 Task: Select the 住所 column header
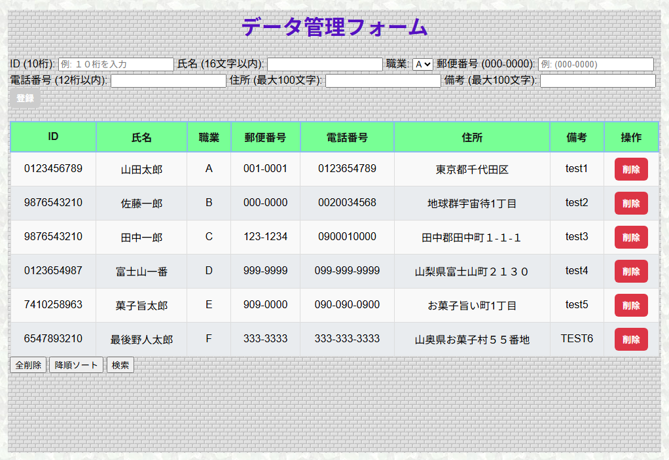click(x=471, y=137)
